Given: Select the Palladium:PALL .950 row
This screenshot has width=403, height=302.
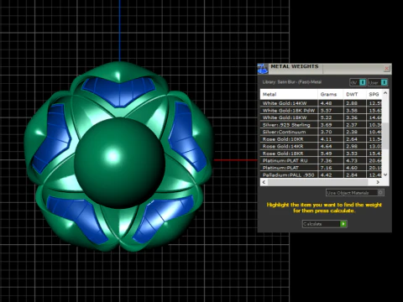Looking at the screenshot, I should click(321, 174).
